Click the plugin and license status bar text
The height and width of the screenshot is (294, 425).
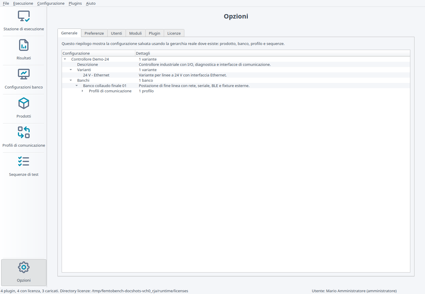(x=95, y=291)
